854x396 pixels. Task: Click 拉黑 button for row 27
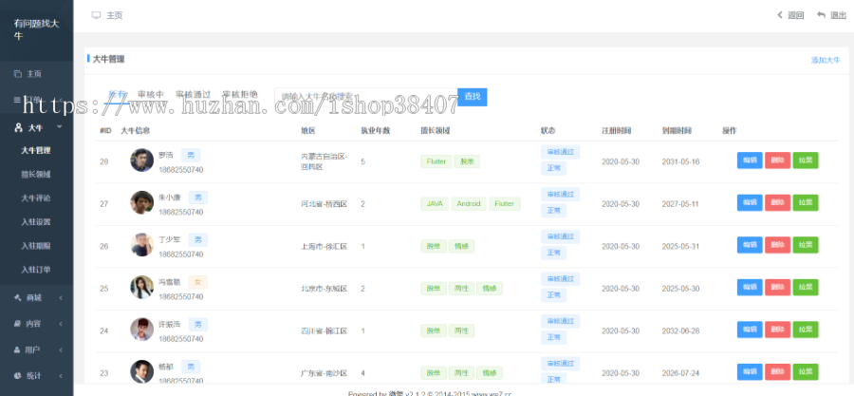[806, 202]
